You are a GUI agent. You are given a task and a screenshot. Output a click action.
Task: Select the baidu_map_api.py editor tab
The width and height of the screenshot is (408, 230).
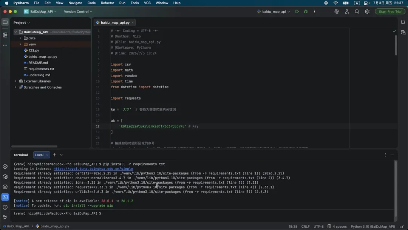115,23
